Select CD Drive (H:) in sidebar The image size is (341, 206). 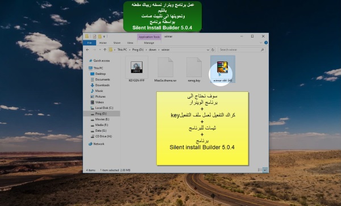click(101, 136)
